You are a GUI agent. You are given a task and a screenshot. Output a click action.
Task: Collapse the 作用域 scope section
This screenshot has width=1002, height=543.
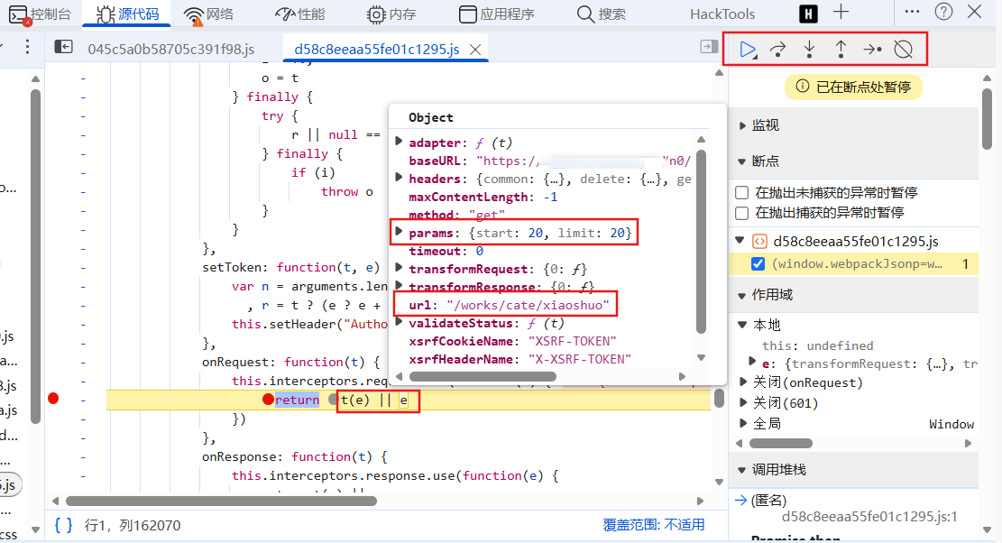[742, 296]
